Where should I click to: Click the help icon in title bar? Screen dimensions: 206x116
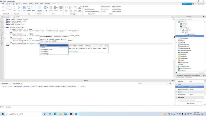pyautogui.click(x=193, y=4)
